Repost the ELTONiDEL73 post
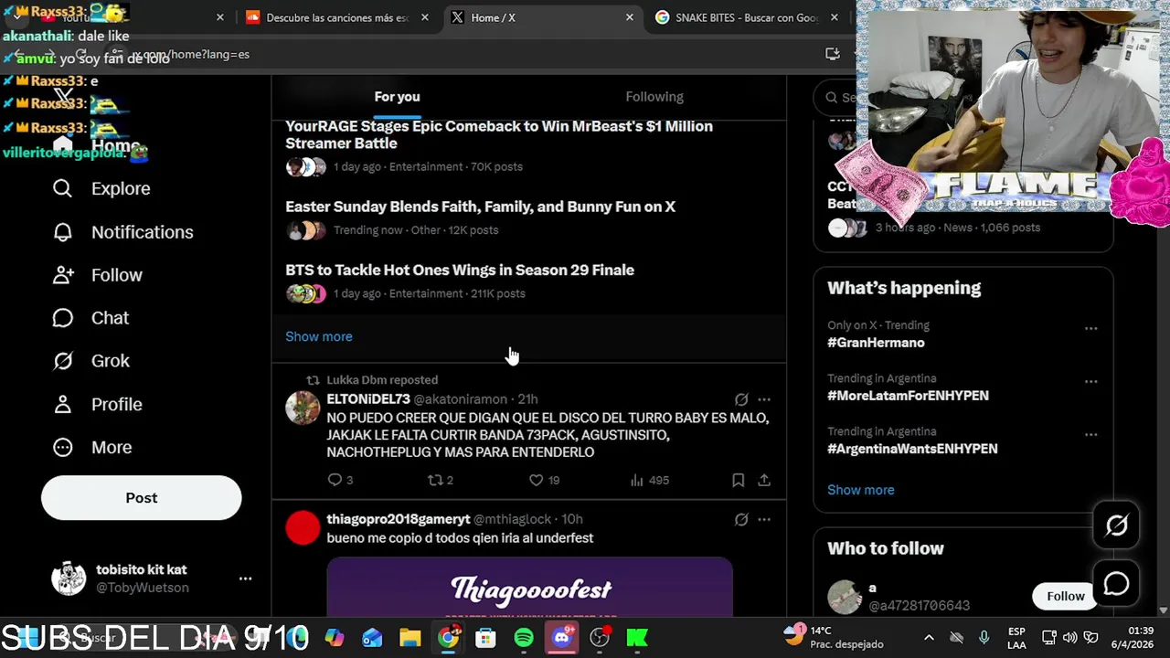This screenshot has width=1170, height=658. click(x=441, y=480)
